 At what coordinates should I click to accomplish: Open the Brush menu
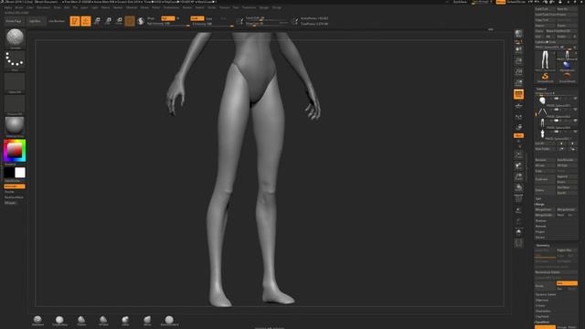18,7
